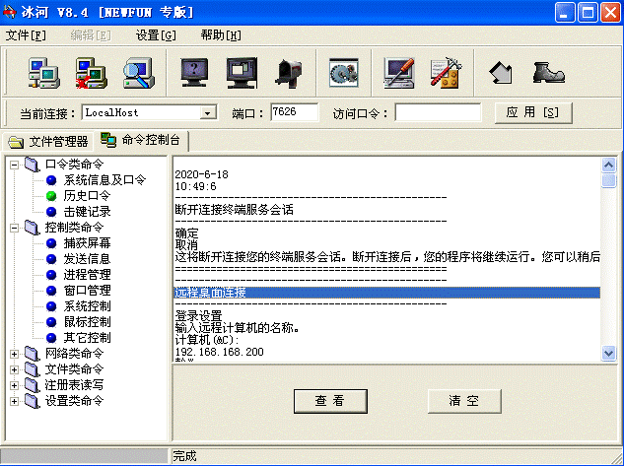Screen dimensions: 624x466
Task: Click the 设置类命令 folder label
Action: point(74,401)
